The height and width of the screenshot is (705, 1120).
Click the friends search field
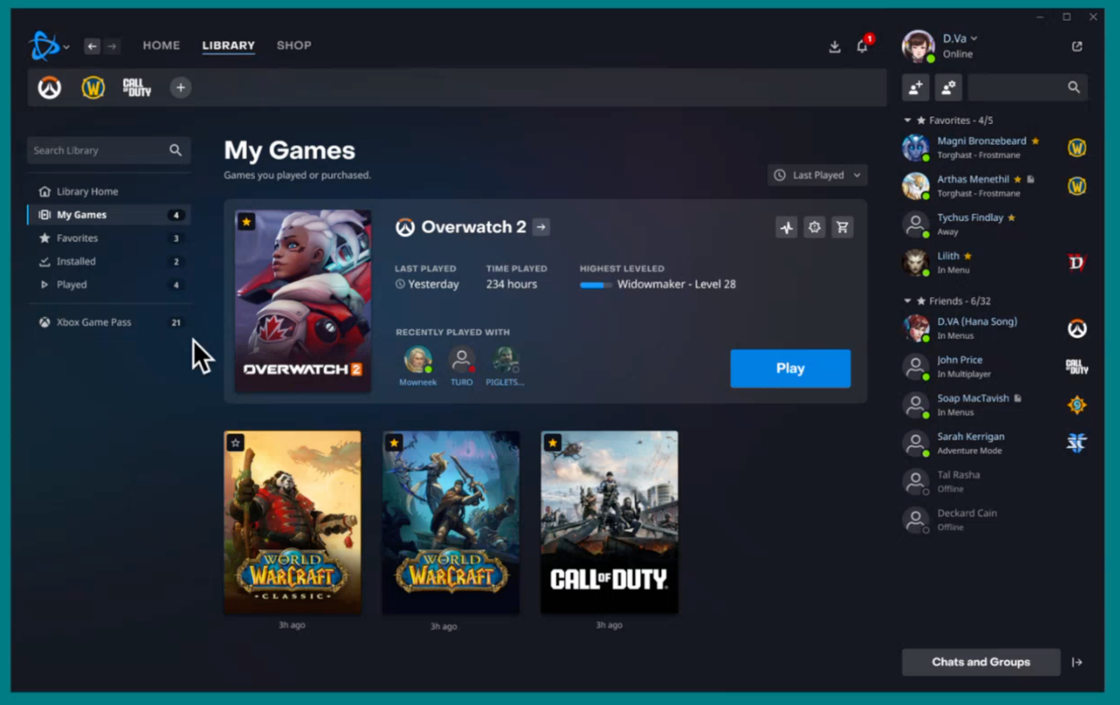pyautogui.click(x=1027, y=88)
